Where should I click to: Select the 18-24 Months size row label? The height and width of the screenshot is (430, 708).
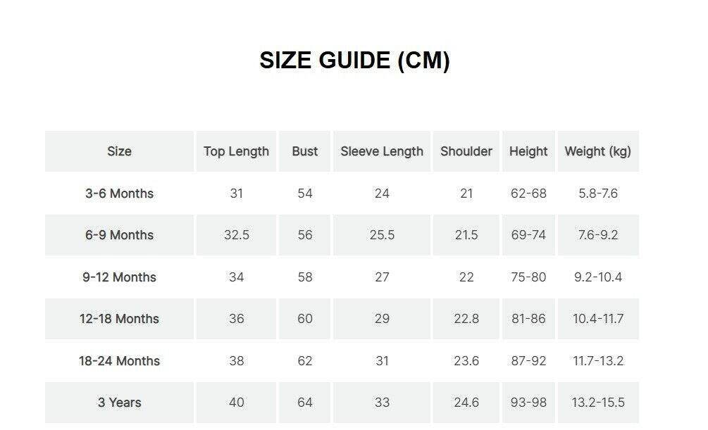119,361
